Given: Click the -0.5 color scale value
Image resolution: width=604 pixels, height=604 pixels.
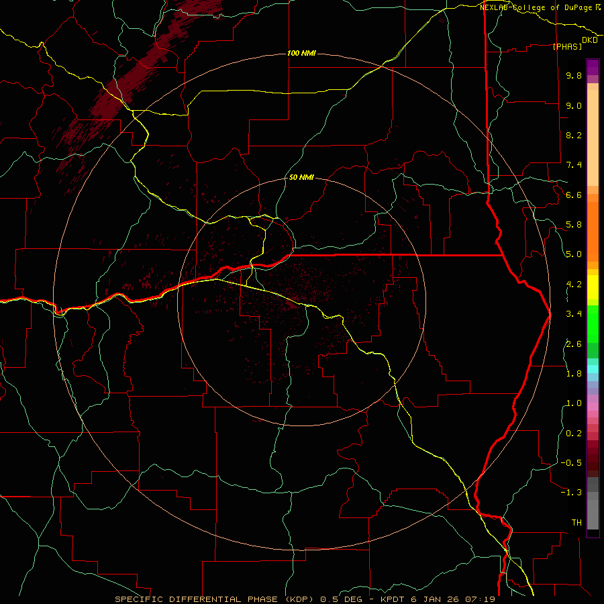Looking at the screenshot, I should coord(571,463).
